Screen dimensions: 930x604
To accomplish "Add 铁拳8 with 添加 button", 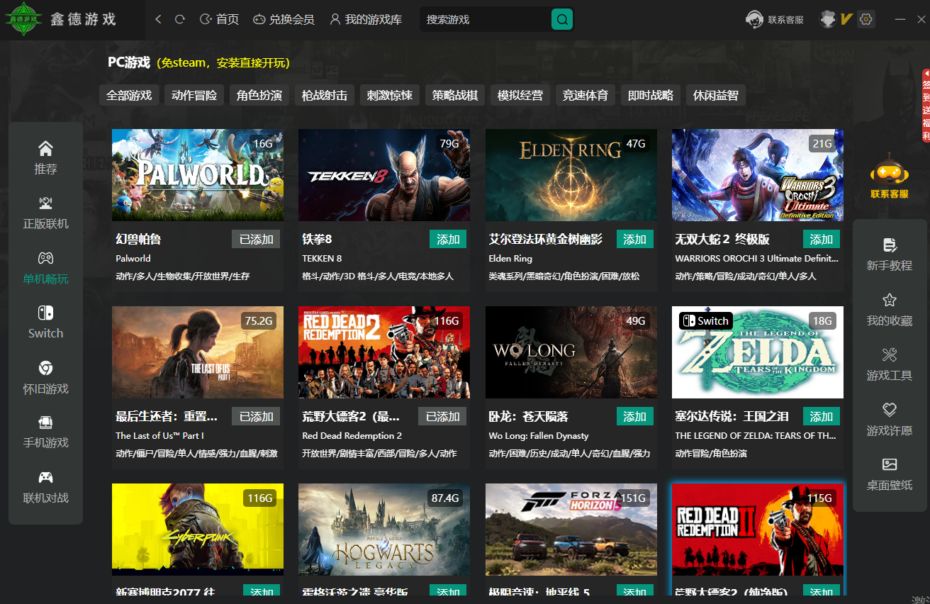I will [448, 240].
